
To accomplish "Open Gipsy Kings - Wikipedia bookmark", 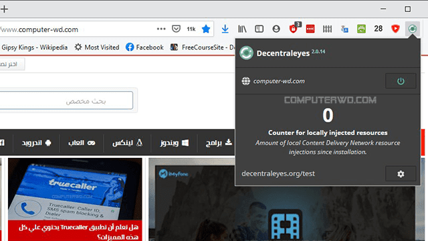I will click(x=34, y=48).
